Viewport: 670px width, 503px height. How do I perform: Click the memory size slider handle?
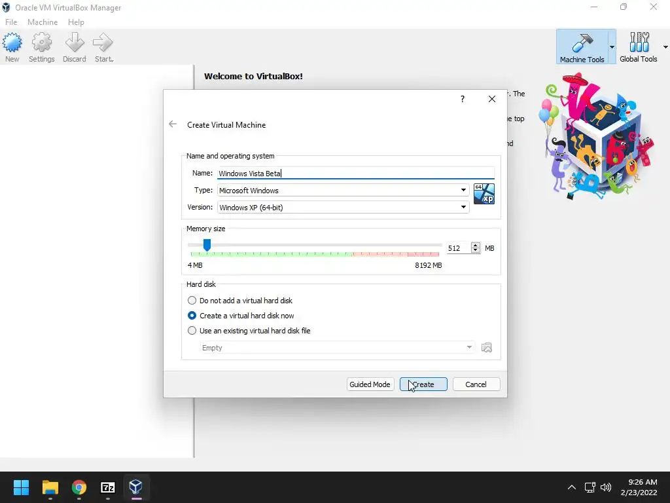[207, 245]
